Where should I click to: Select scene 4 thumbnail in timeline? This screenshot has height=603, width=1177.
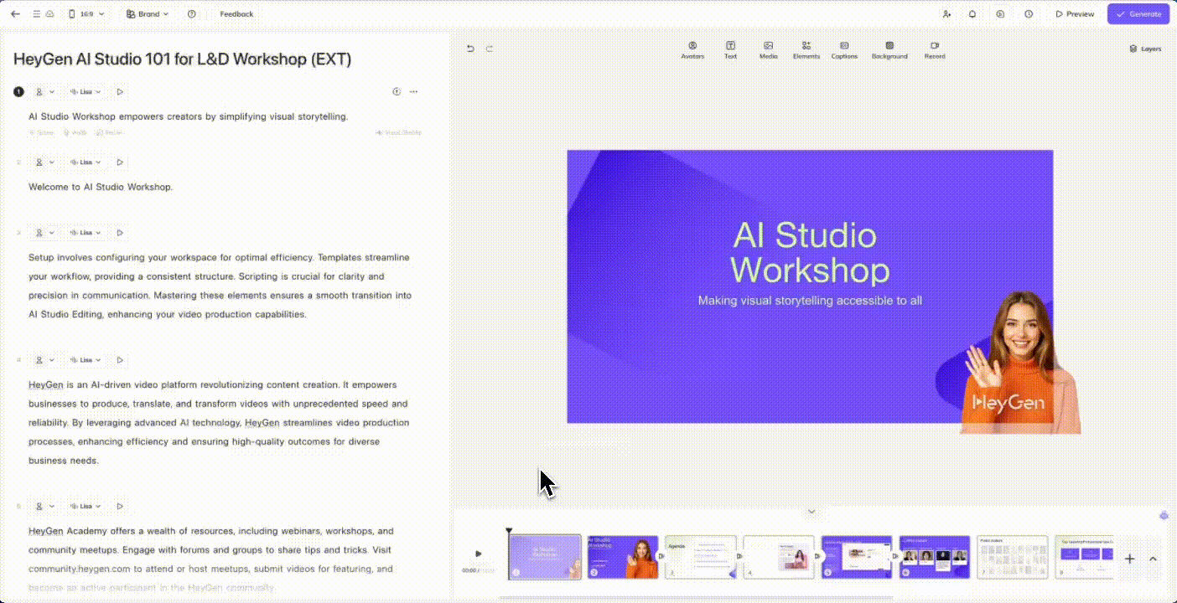point(779,557)
